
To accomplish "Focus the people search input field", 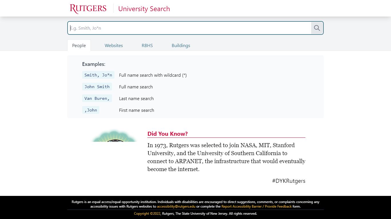I will coord(189,28).
